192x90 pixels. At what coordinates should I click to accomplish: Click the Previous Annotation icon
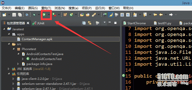[x=145, y=15]
